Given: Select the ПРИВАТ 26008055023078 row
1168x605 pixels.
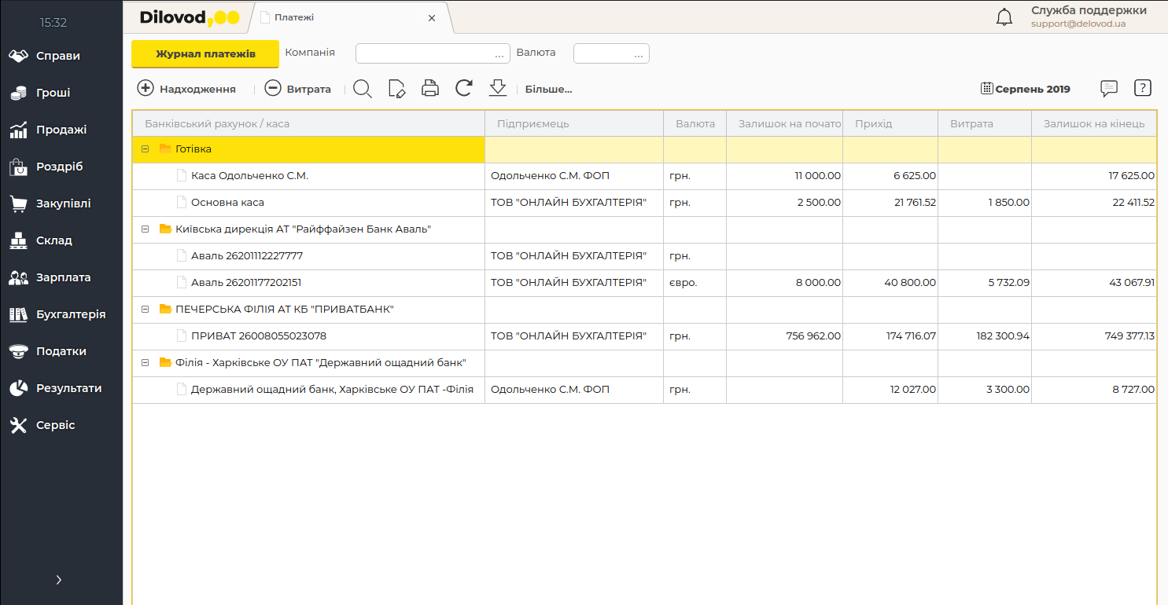Looking at the screenshot, I should pos(644,336).
